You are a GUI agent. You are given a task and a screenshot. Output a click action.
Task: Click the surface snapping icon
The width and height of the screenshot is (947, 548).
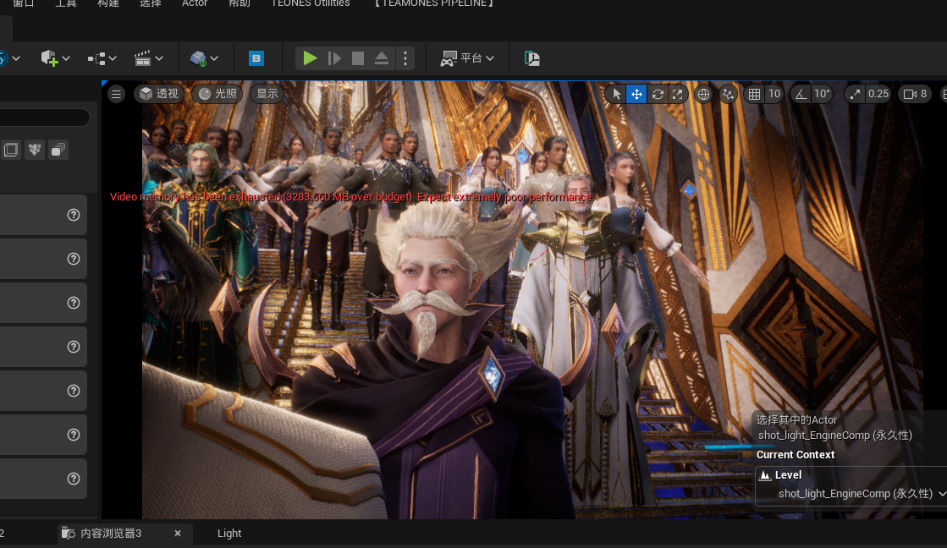coord(728,94)
